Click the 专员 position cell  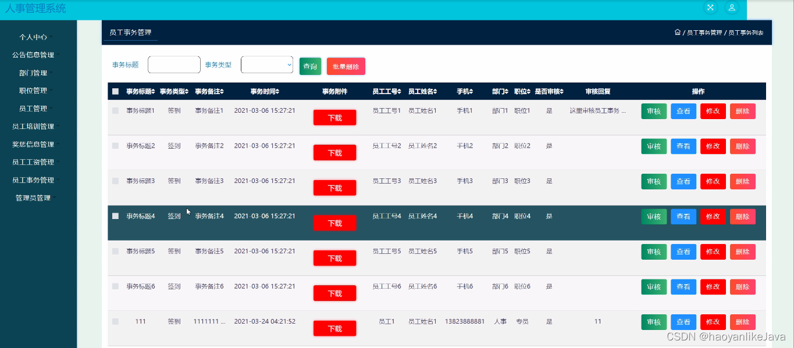(x=522, y=321)
